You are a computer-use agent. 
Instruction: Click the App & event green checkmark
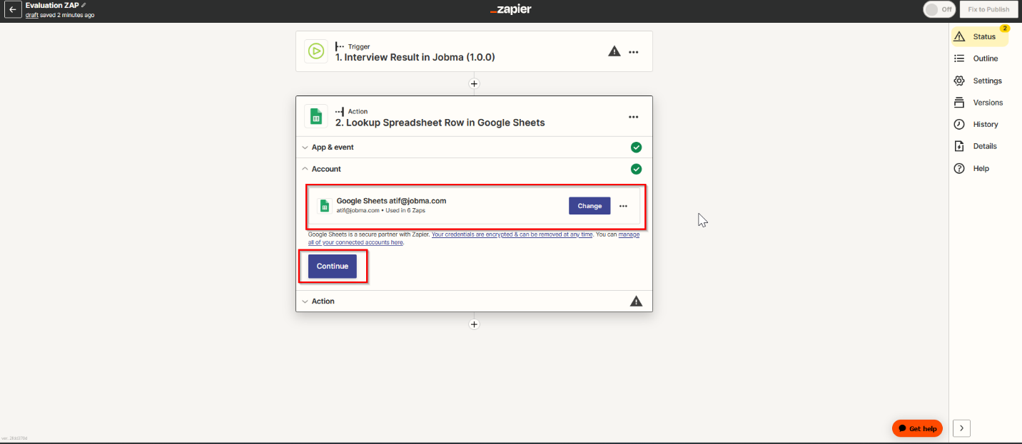[x=636, y=148]
